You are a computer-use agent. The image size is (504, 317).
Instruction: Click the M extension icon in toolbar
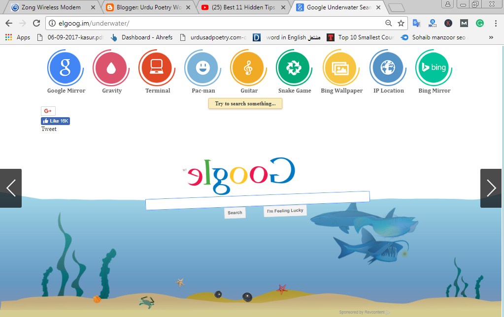tap(464, 23)
